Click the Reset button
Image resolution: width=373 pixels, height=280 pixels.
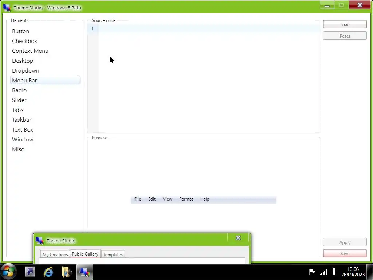(x=345, y=36)
